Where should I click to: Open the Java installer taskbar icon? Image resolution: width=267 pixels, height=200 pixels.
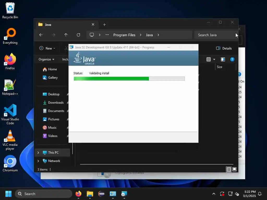click(x=124, y=194)
